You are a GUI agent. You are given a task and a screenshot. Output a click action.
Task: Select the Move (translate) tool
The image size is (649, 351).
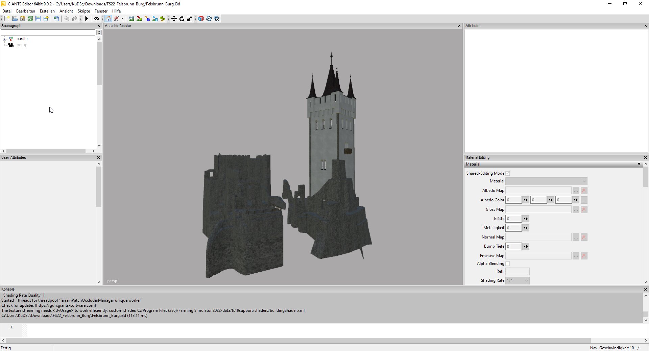click(x=174, y=19)
